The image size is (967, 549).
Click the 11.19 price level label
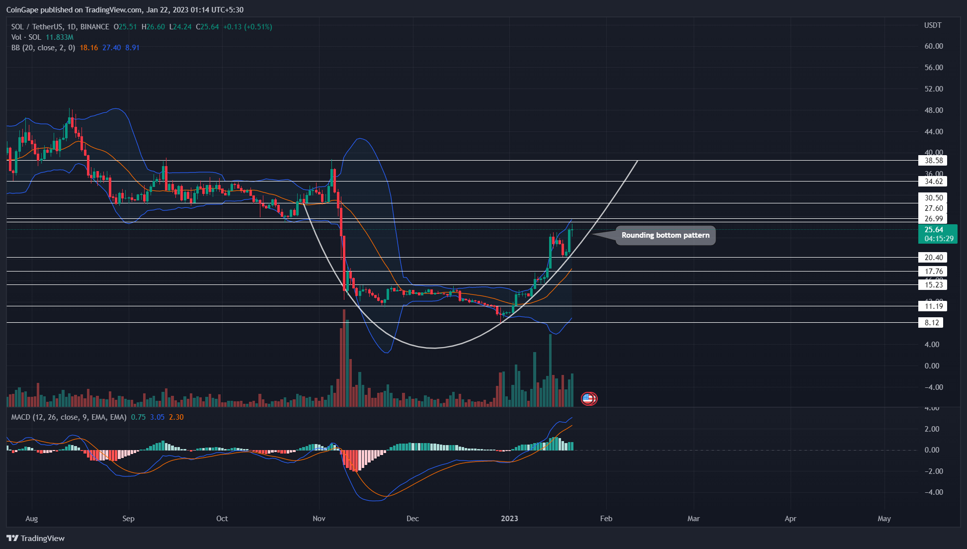coord(933,306)
